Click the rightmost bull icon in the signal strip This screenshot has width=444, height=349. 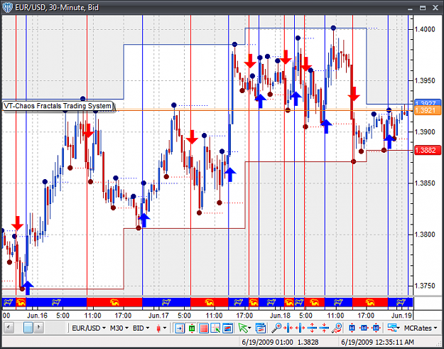(x=401, y=303)
